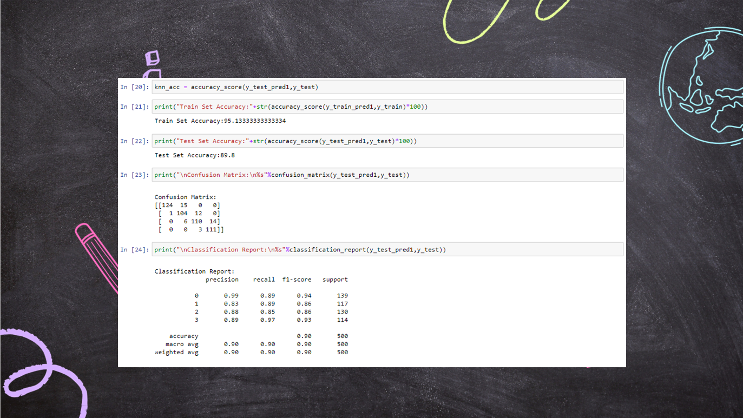Click class 0 support value 139
This screenshot has width=743, height=418.
point(343,296)
